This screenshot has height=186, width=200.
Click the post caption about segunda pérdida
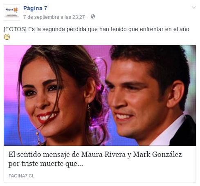(x=97, y=29)
